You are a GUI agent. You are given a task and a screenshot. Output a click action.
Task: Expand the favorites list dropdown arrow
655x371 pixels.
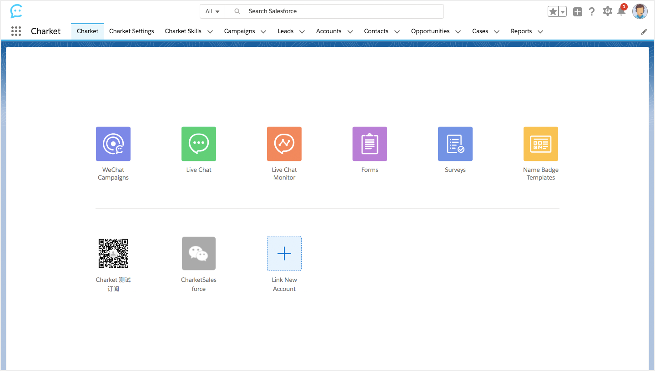coord(563,12)
